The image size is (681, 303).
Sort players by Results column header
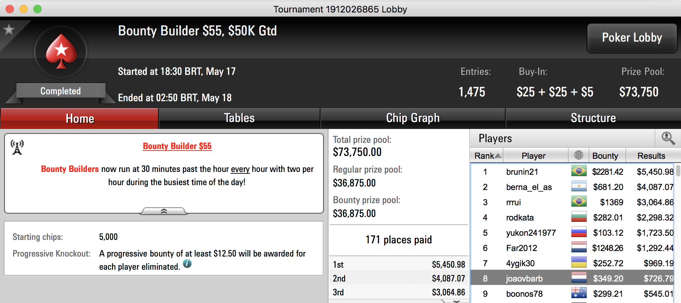click(651, 156)
